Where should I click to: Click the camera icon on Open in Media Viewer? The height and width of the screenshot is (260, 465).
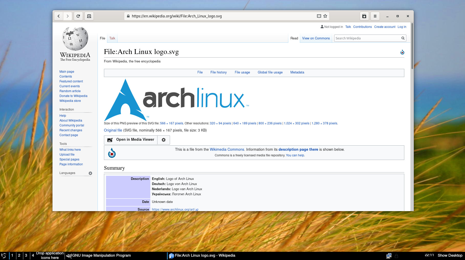pos(110,140)
